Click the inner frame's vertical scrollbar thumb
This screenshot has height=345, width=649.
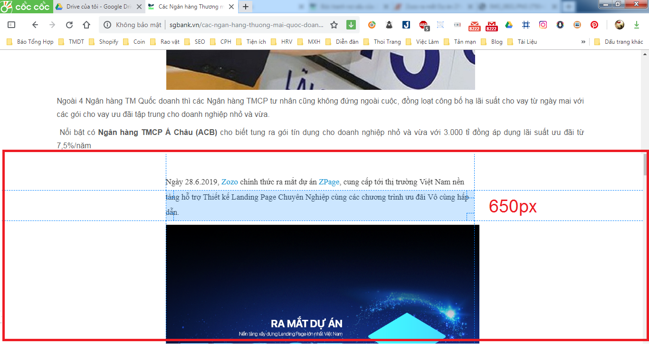coord(645,164)
